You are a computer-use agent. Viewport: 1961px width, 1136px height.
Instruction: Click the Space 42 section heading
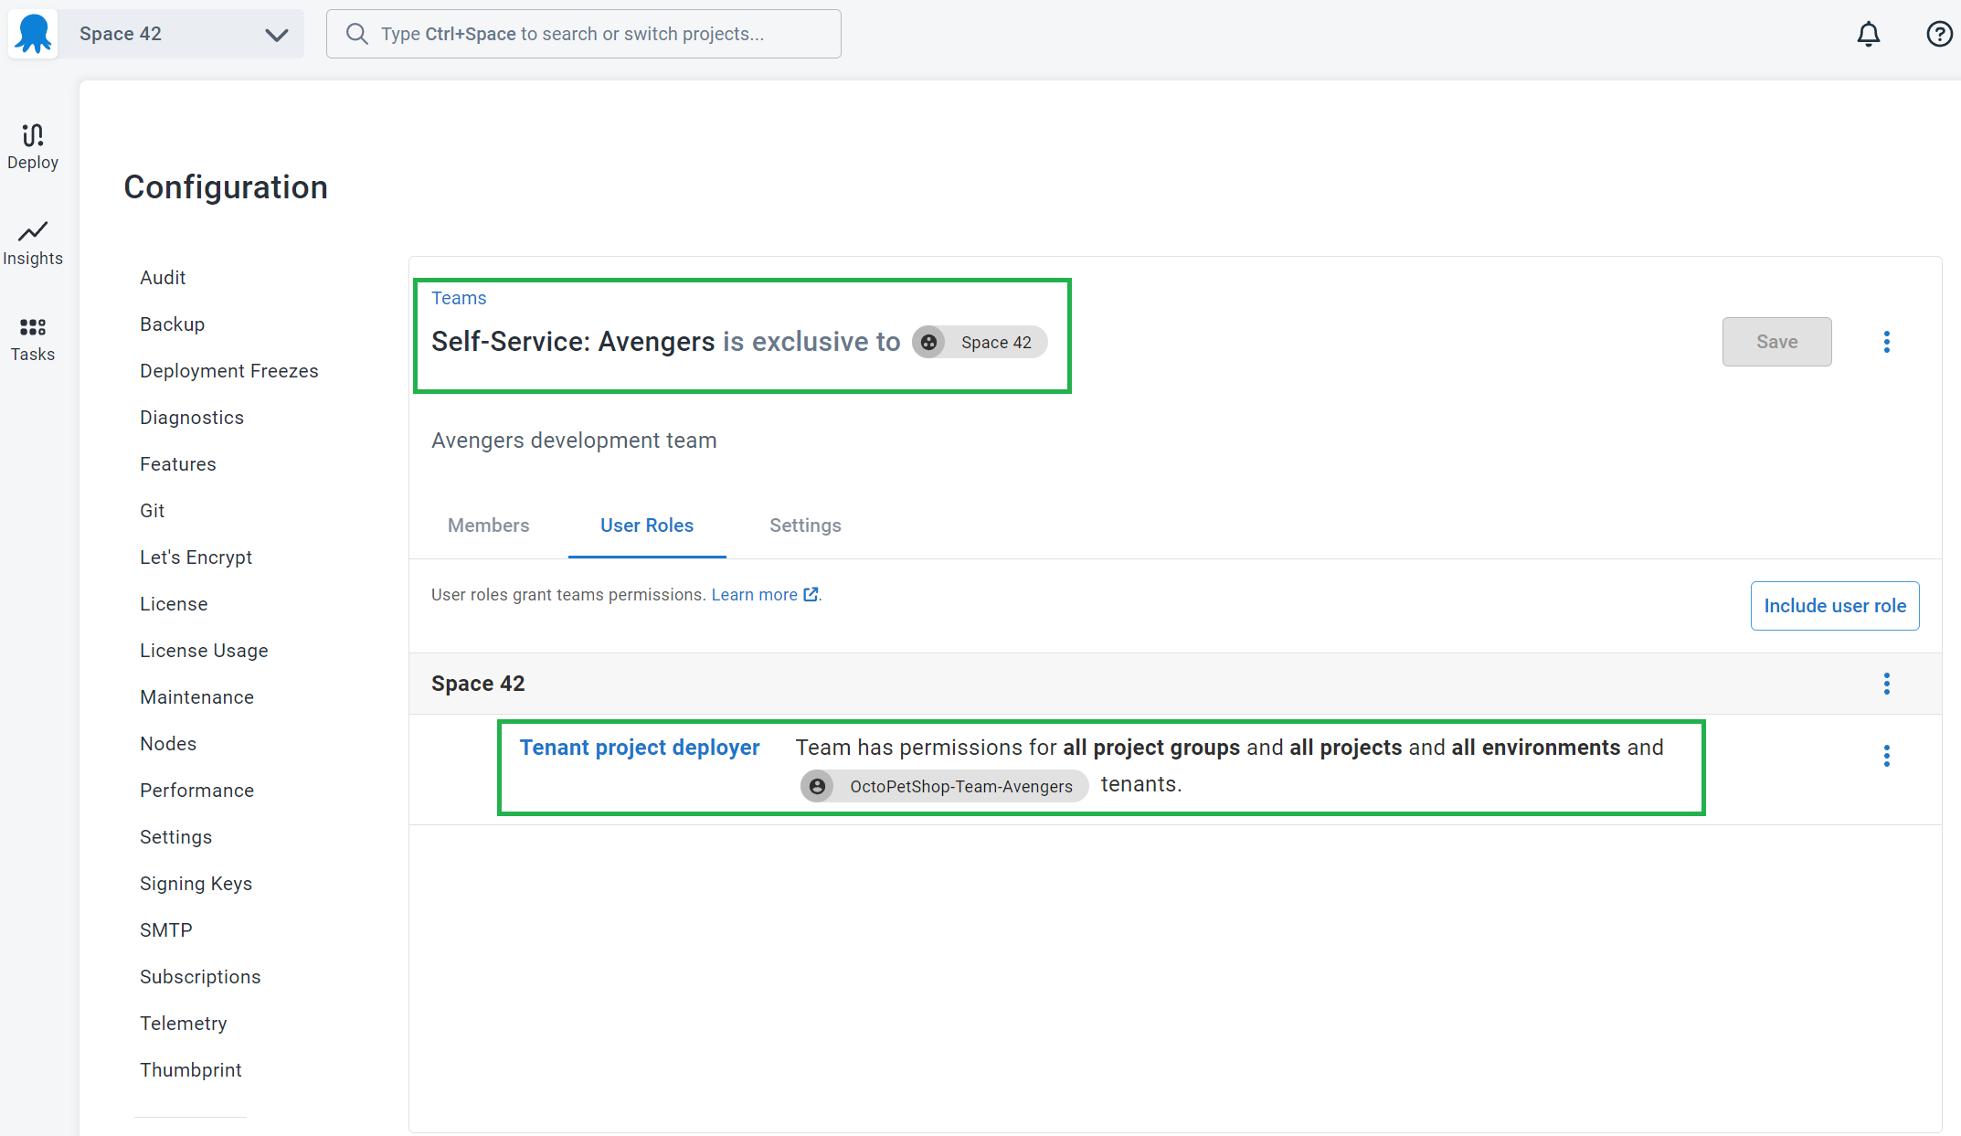click(478, 684)
